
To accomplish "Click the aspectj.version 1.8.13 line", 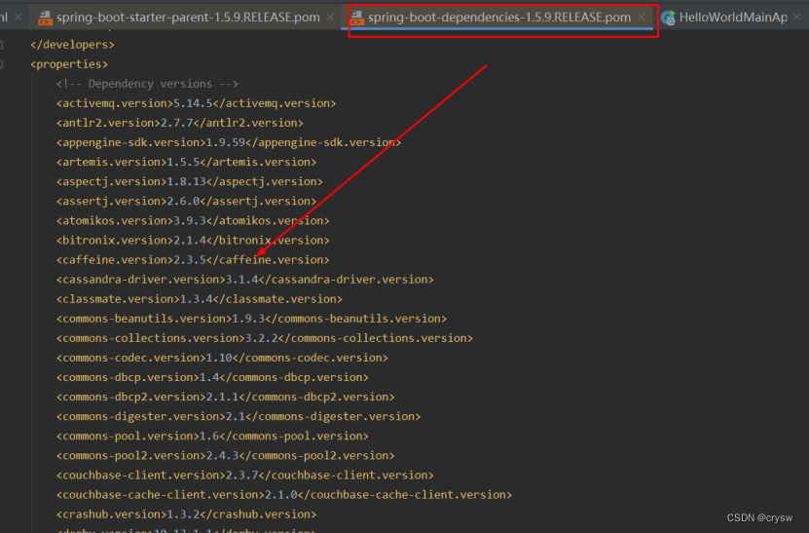I will (190, 182).
